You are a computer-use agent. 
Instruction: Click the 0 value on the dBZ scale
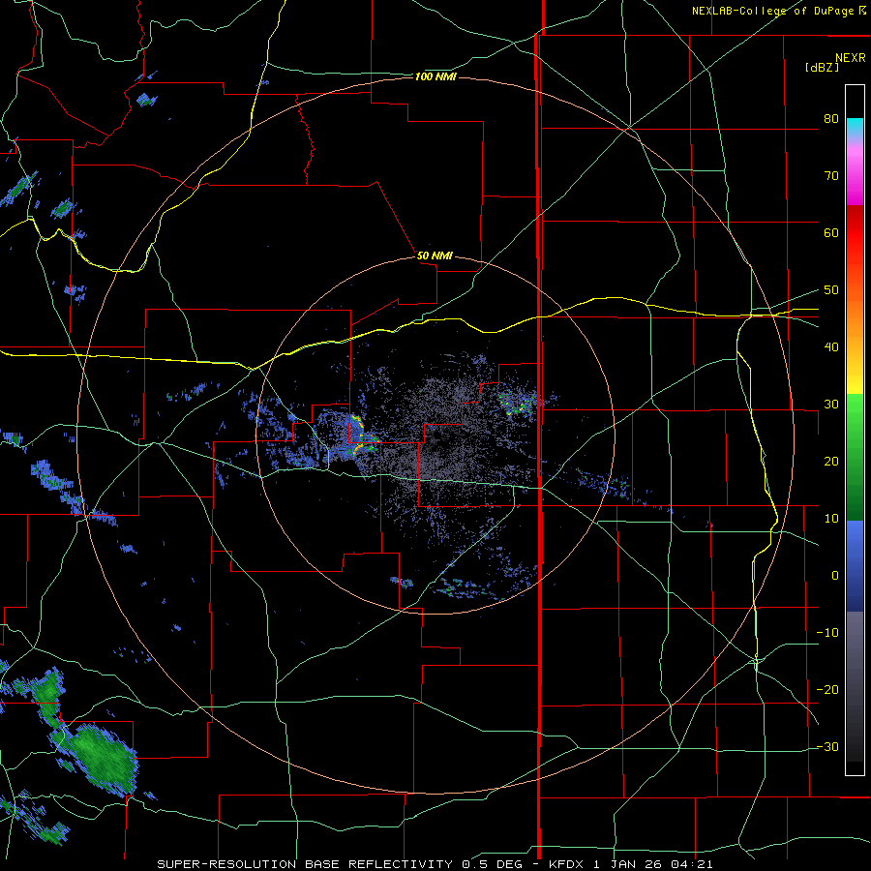[x=835, y=576]
